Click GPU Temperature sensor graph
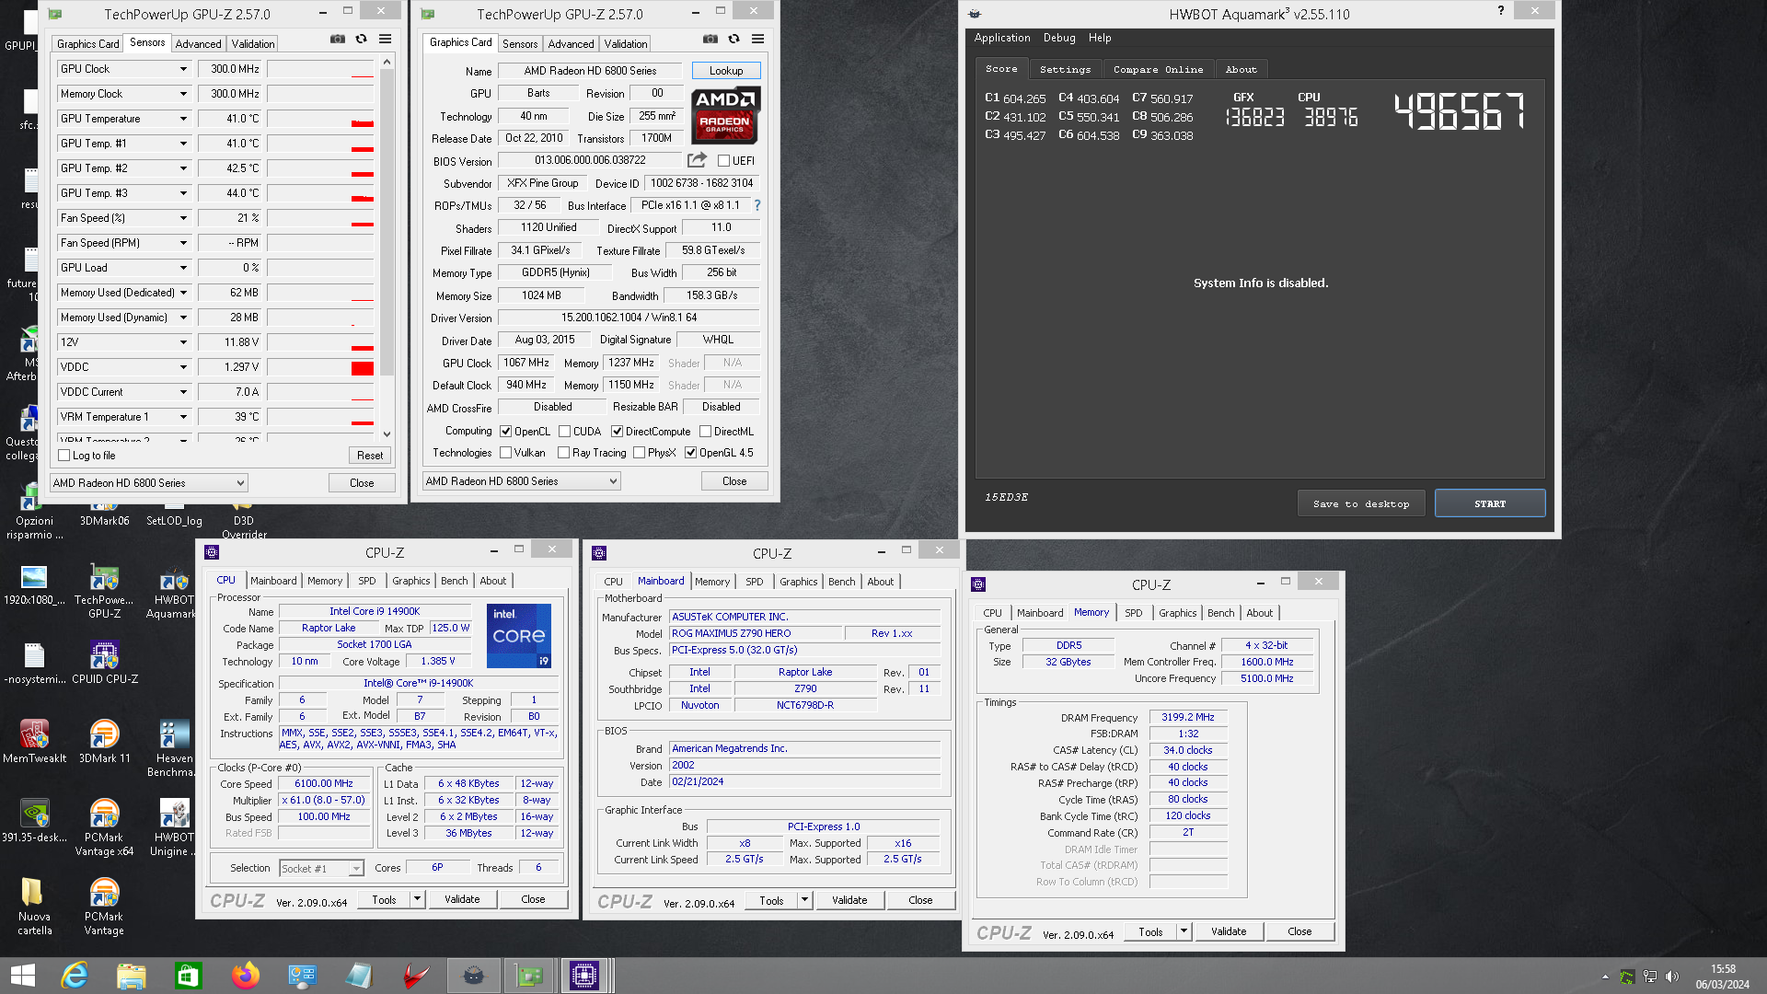Viewport: 1767px width, 994px height. (320, 119)
